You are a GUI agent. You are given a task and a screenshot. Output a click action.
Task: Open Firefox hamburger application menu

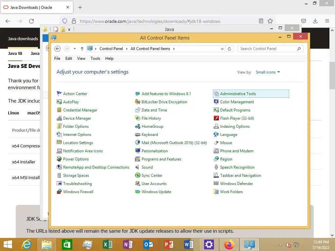[x=327, y=21]
